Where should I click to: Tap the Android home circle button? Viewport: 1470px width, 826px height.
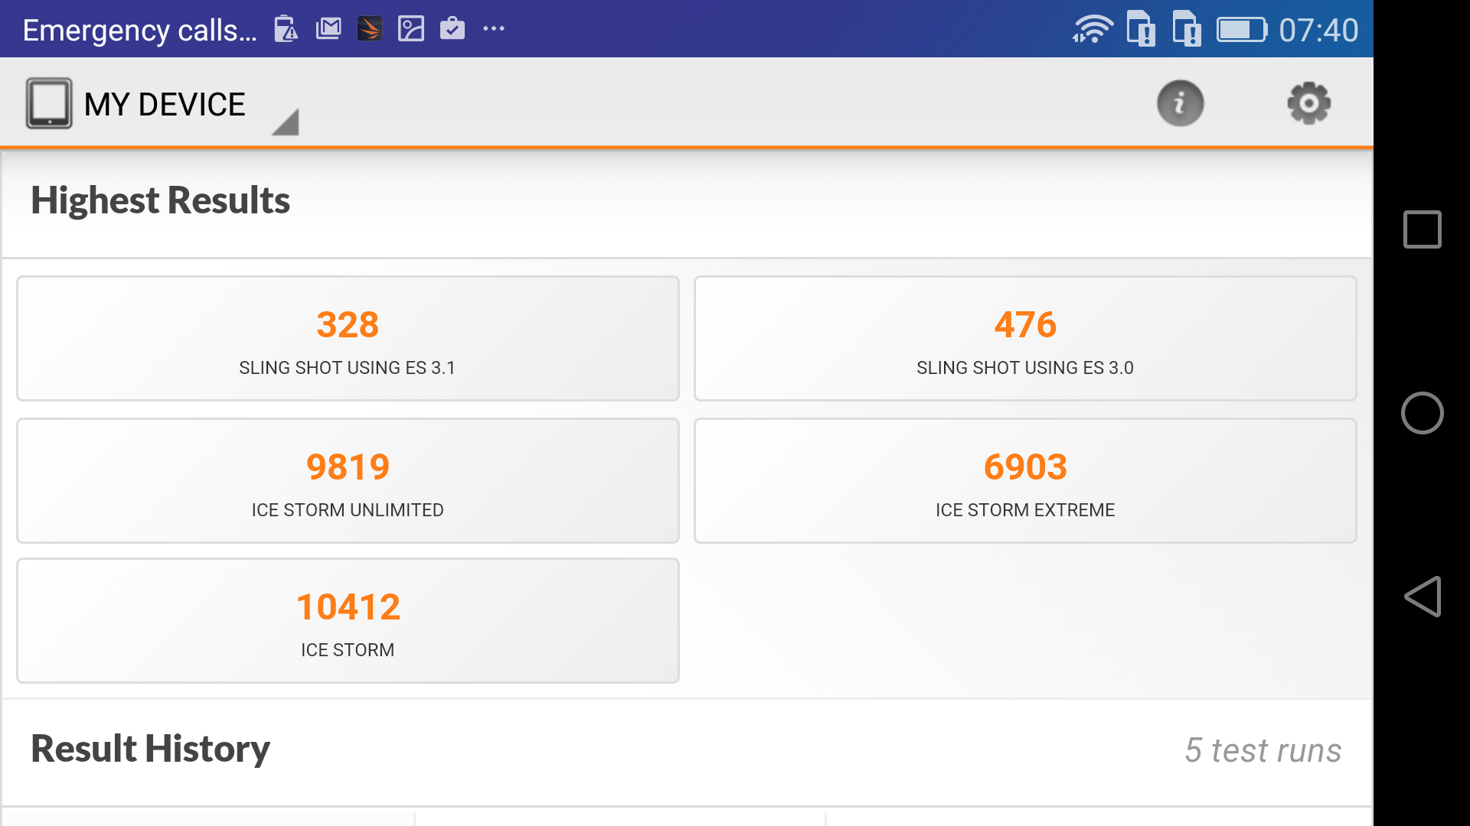[1422, 413]
